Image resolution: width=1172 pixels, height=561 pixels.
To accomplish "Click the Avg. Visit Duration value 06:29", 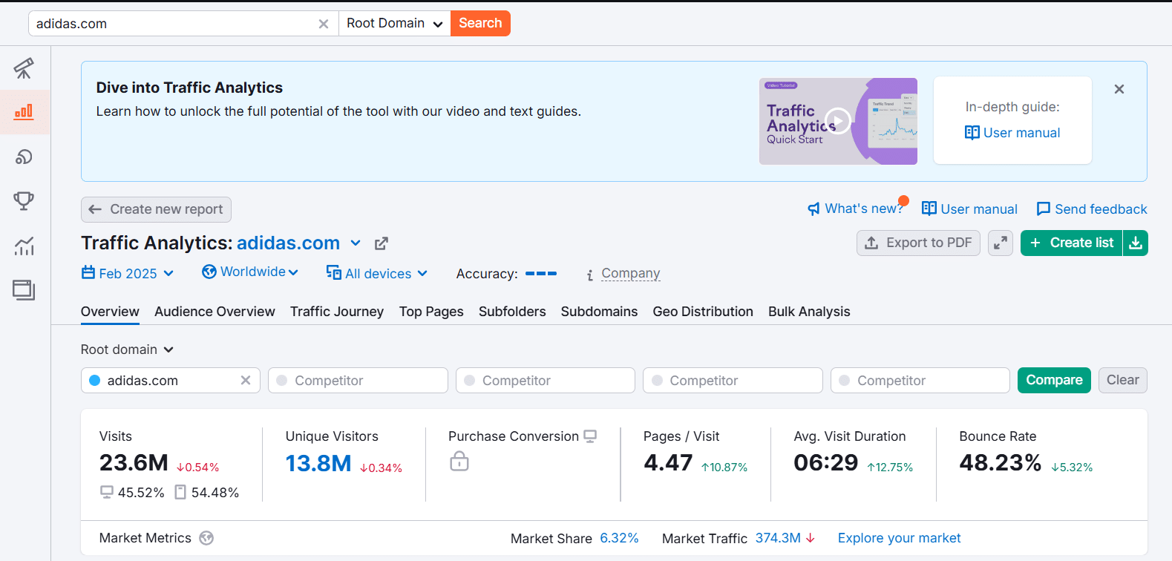I will (826, 462).
